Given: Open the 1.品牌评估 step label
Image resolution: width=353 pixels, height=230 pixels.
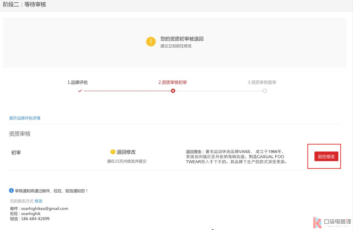Looking at the screenshot, I should click(77, 82).
